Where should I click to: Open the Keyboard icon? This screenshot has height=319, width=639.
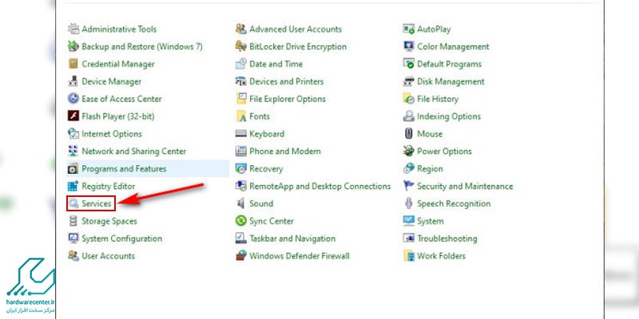coord(241,134)
